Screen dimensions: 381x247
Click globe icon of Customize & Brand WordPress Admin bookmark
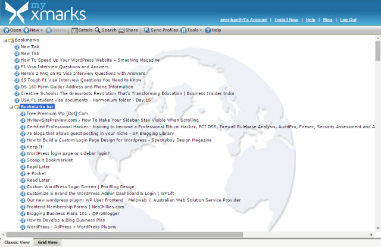coord(23,194)
